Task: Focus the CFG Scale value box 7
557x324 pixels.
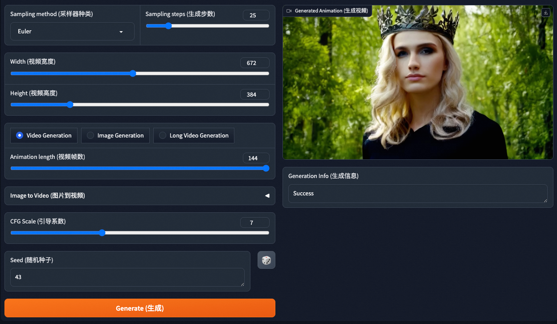Action: [x=254, y=223]
